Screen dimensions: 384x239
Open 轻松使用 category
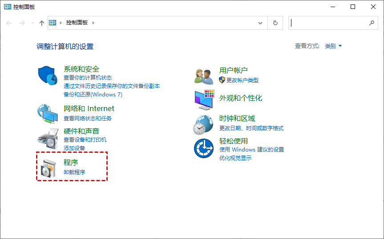pos(234,141)
